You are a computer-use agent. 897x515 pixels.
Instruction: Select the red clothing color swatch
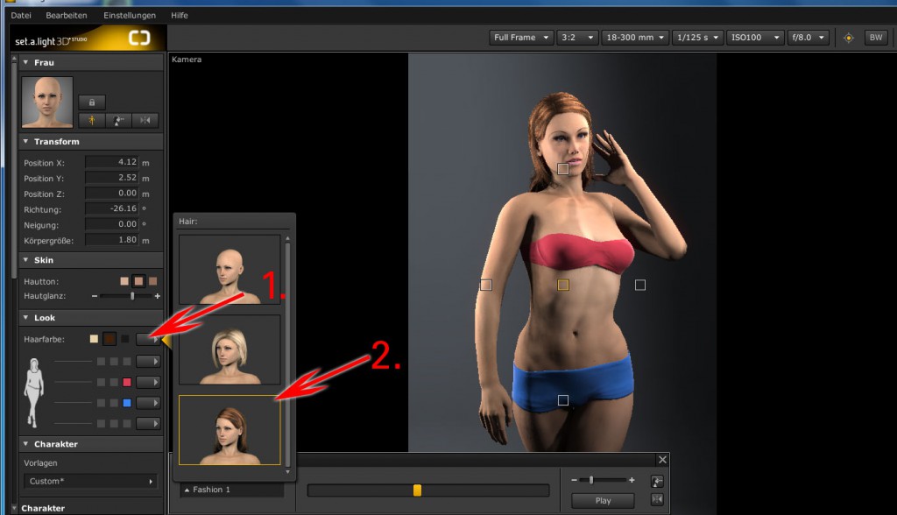click(127, 382)
